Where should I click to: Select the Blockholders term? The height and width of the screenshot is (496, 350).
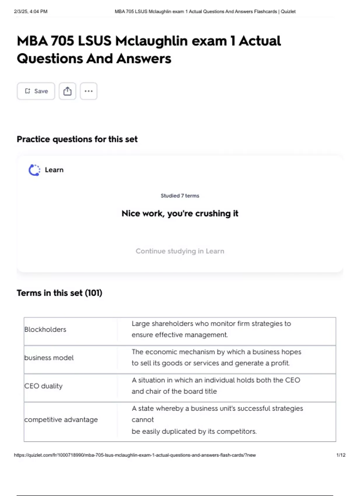(45, 329)
